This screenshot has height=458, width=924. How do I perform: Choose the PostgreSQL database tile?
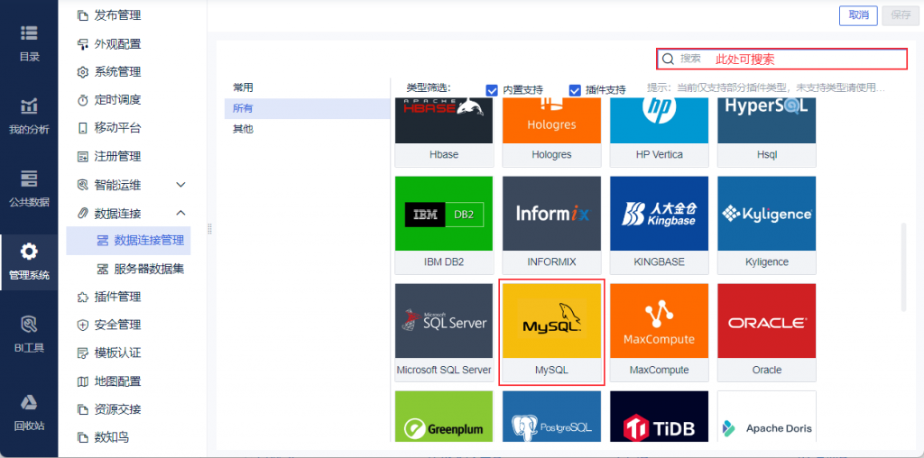click(551, 417)
